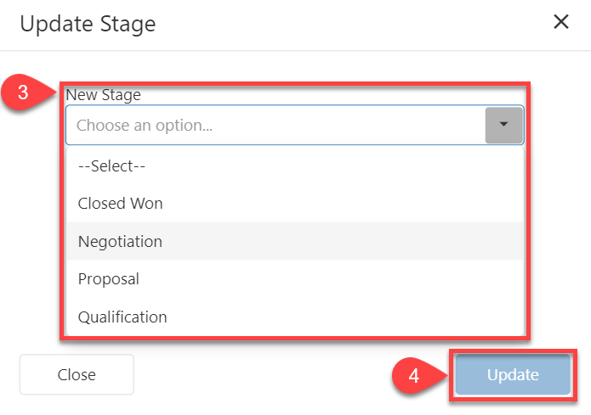
Task: Click empty space right of 'Negotiation' row text
Action: click(340, 241)
